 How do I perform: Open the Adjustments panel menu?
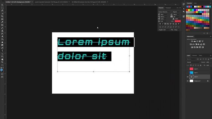pyautogui.click(x=211, y=36)
